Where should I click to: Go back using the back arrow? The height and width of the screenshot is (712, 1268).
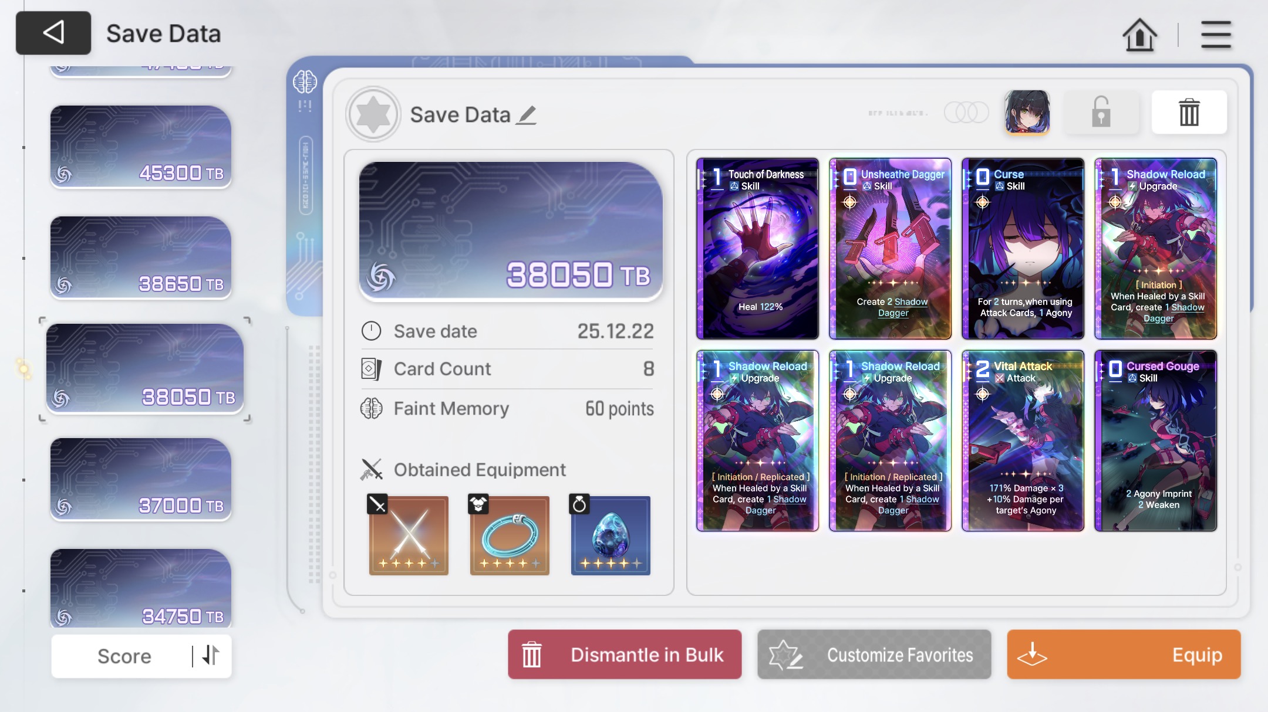[x=53, y=33]
